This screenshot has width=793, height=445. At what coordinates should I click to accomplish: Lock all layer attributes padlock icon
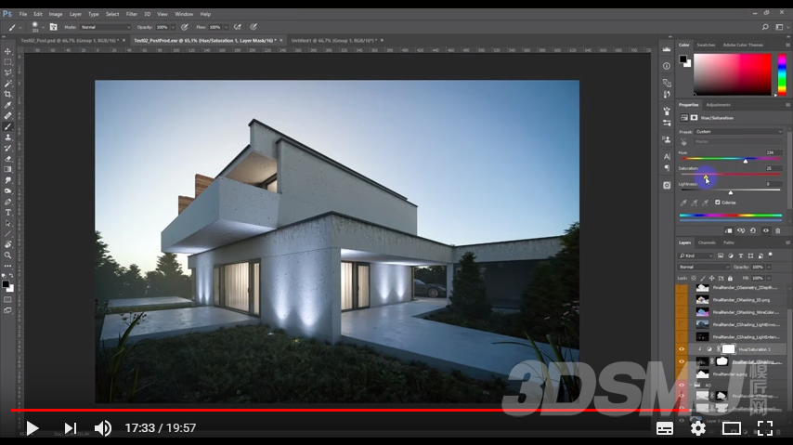[730, 279]
